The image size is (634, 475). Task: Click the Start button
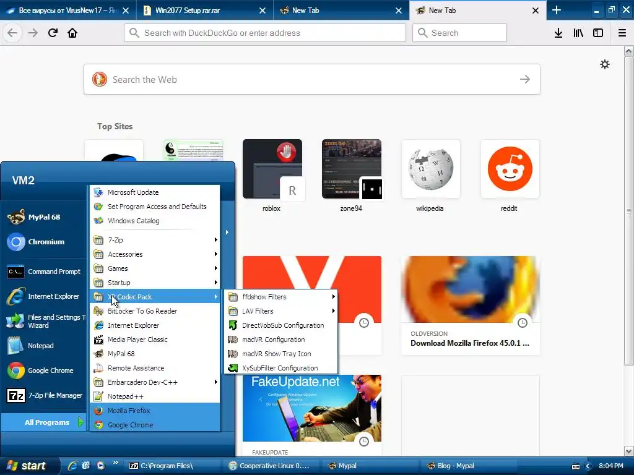tap(28, 466)
